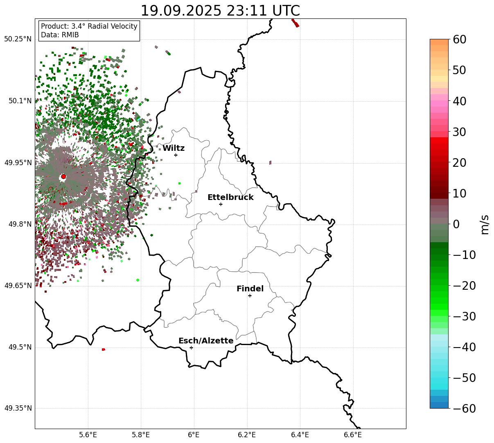Click the blue bottom colorbar segment

pyautogui.click(x=439, y=405)
